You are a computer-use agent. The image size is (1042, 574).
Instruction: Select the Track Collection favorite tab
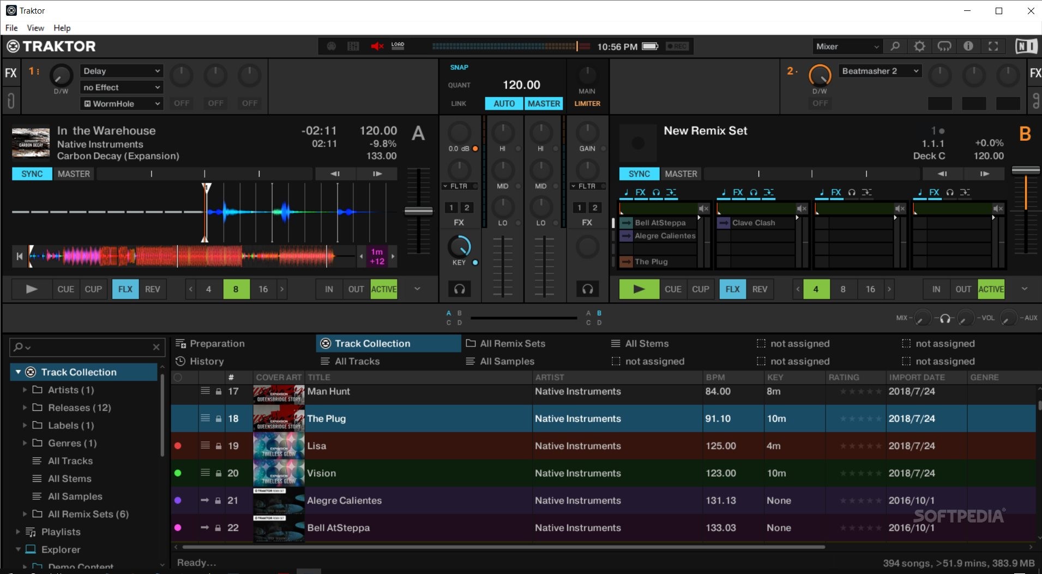[x=388, y=343]
